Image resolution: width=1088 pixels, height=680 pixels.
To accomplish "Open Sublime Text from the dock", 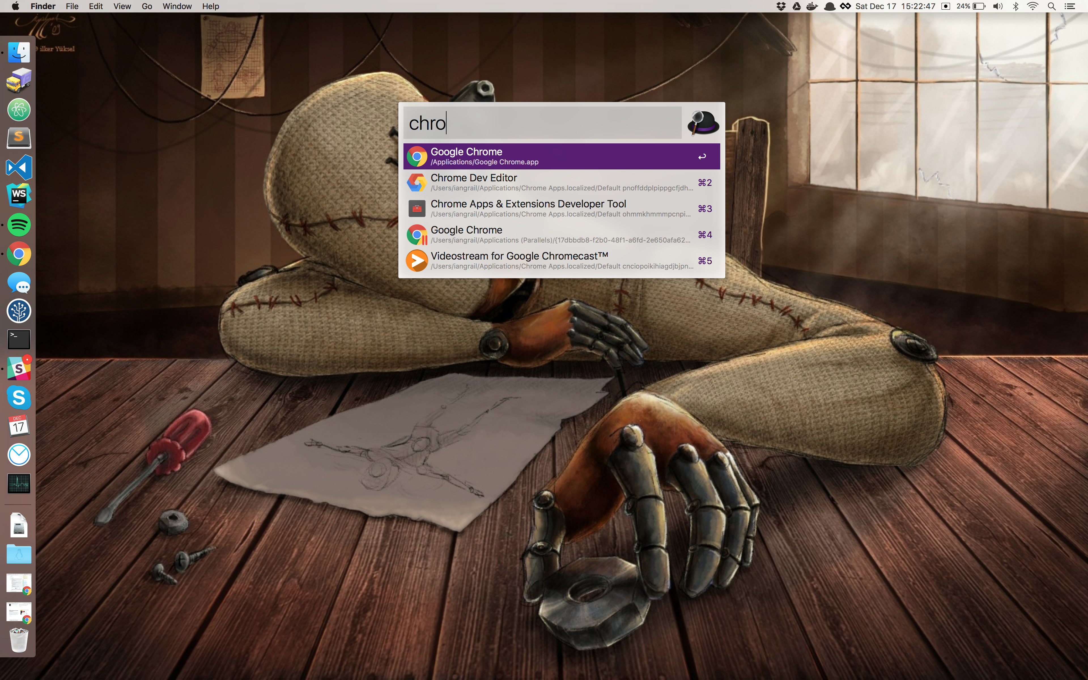I will coord(19,138).
